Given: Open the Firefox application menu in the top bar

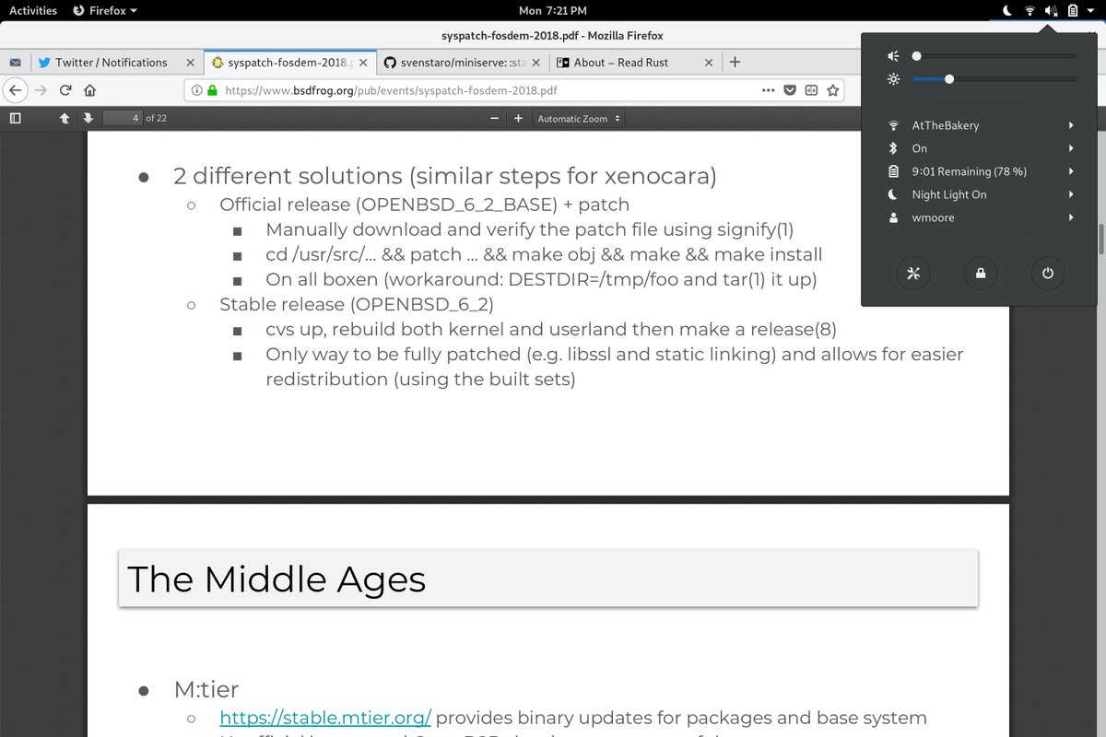Looking at the screenshot, I should (105, 10).
